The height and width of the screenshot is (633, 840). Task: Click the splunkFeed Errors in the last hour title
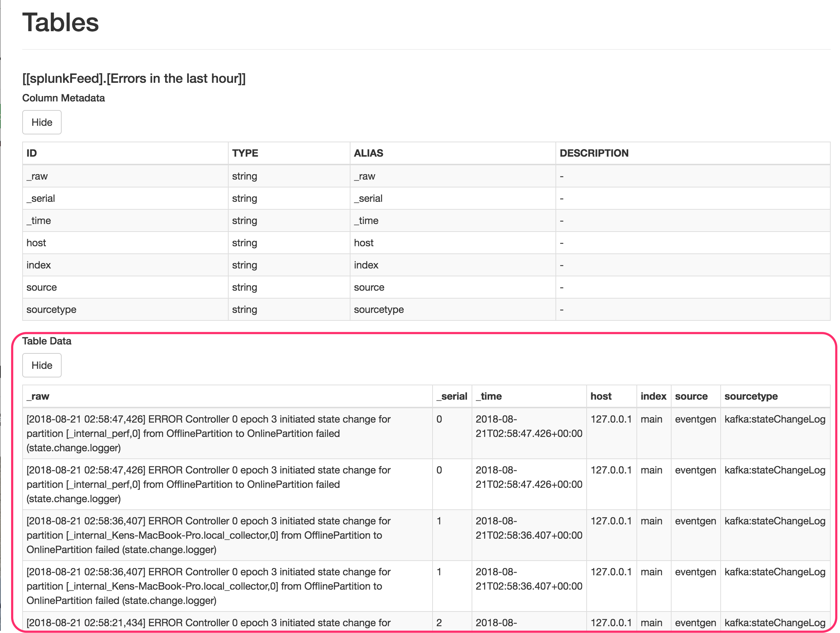click(x=134, y=78)
